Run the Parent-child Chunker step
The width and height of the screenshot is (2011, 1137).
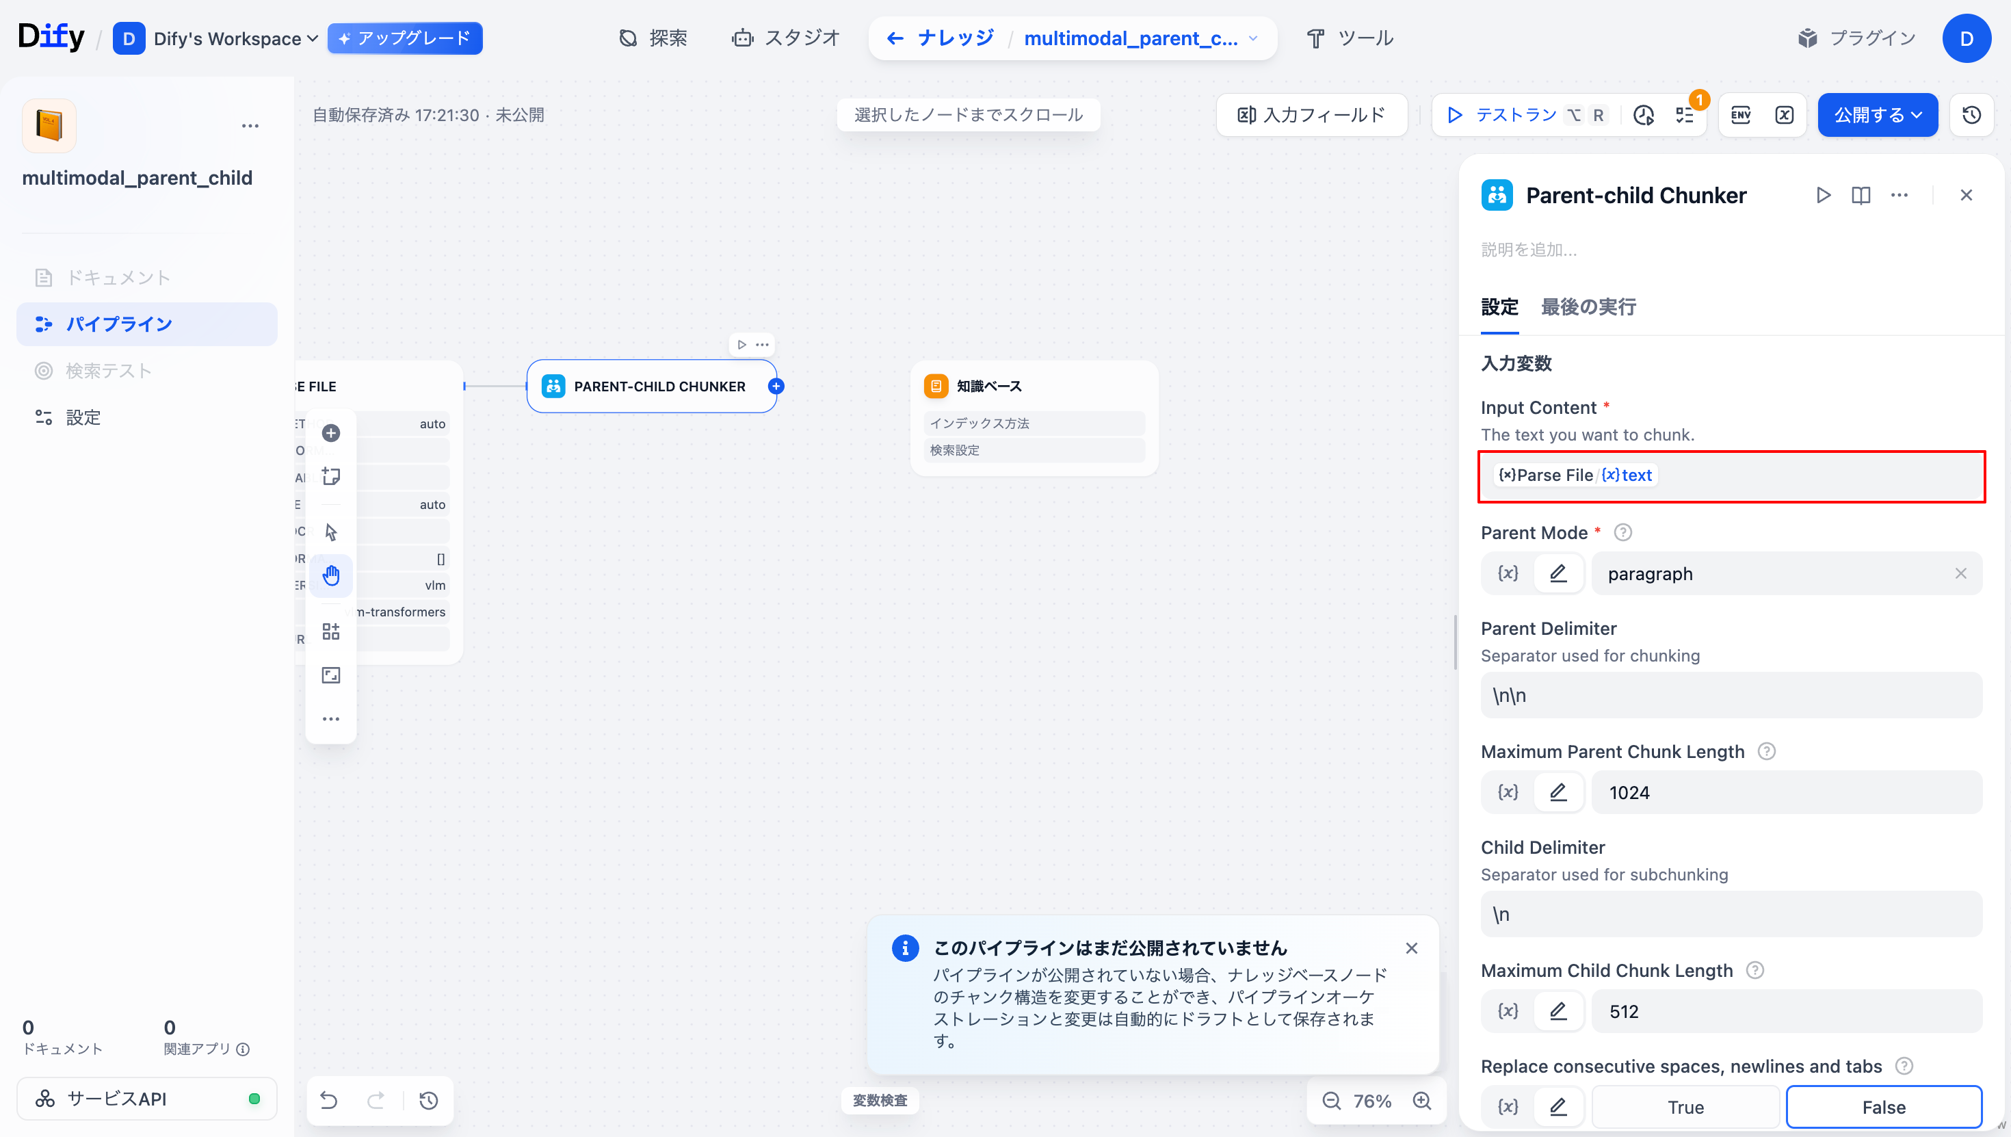[1823, 195]
